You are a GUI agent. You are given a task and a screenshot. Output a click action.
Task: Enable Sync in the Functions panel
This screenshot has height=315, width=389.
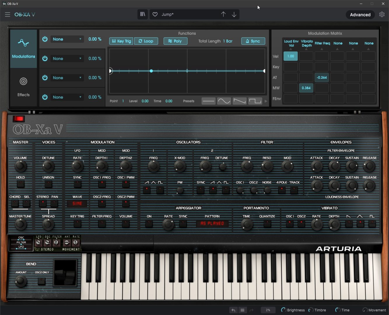[x=253, y=41]
